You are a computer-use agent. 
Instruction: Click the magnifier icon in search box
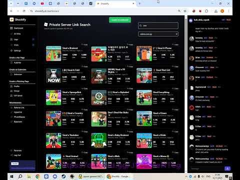click(140, 25)
